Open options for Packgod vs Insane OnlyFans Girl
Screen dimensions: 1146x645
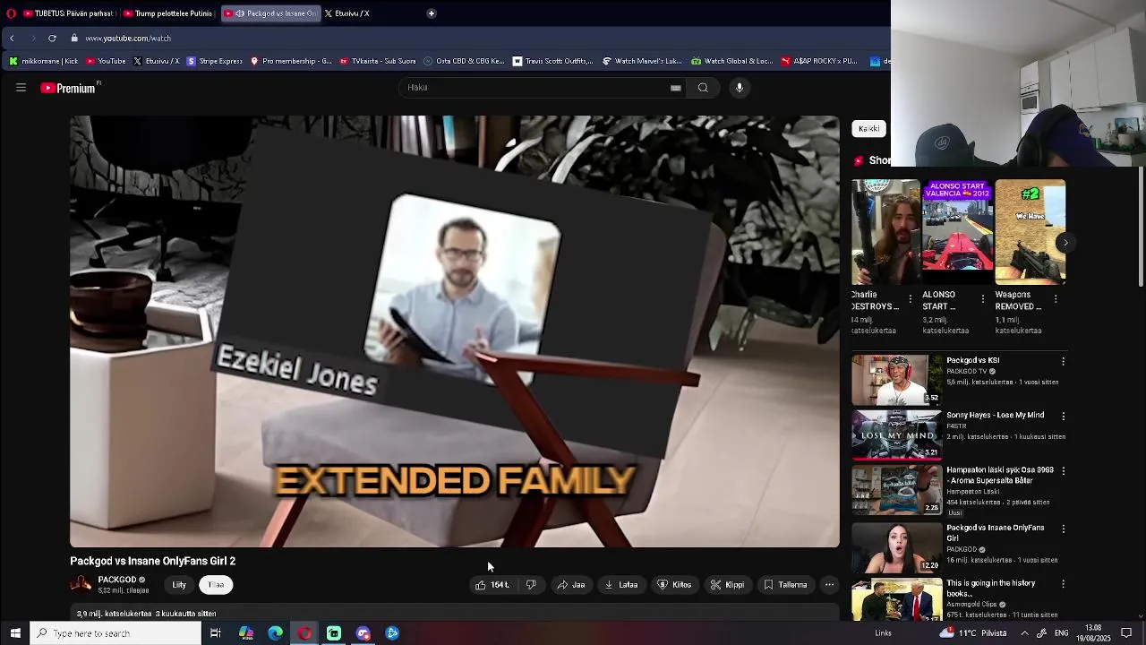(x=1063, y=529)
